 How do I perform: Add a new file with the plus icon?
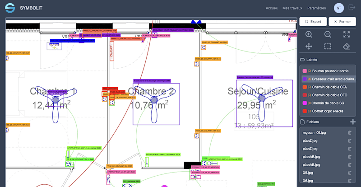353,122
